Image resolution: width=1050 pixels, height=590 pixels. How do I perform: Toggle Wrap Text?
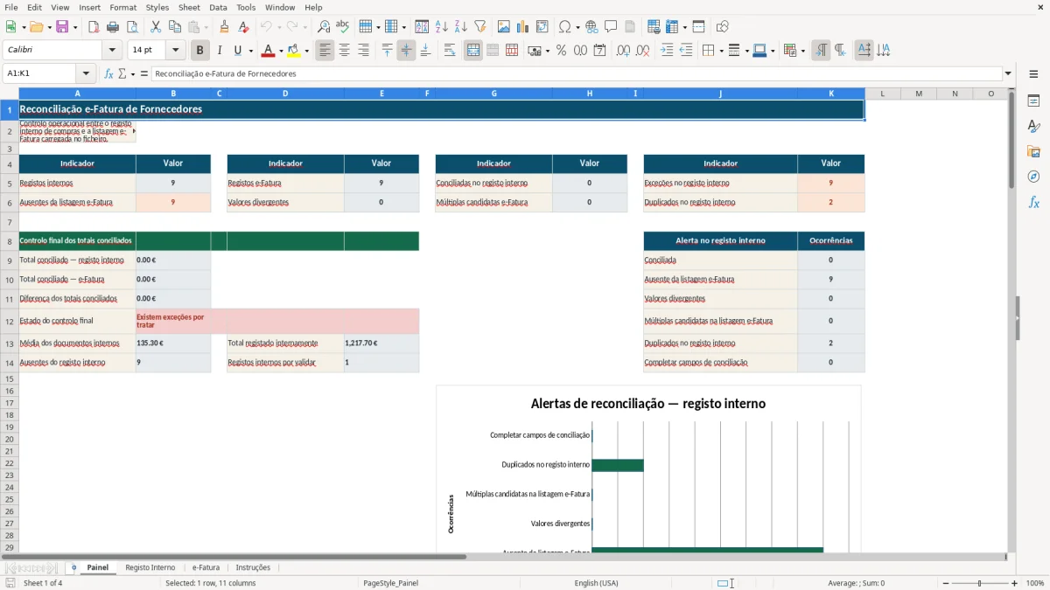click(450, 51)
